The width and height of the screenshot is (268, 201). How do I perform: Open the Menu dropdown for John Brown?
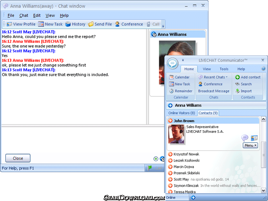click(250, 145)
